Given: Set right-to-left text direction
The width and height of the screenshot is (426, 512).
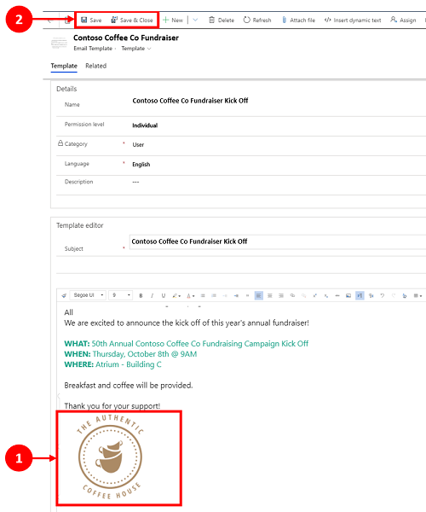Looking at the screenshot, I should coord(371,295).
